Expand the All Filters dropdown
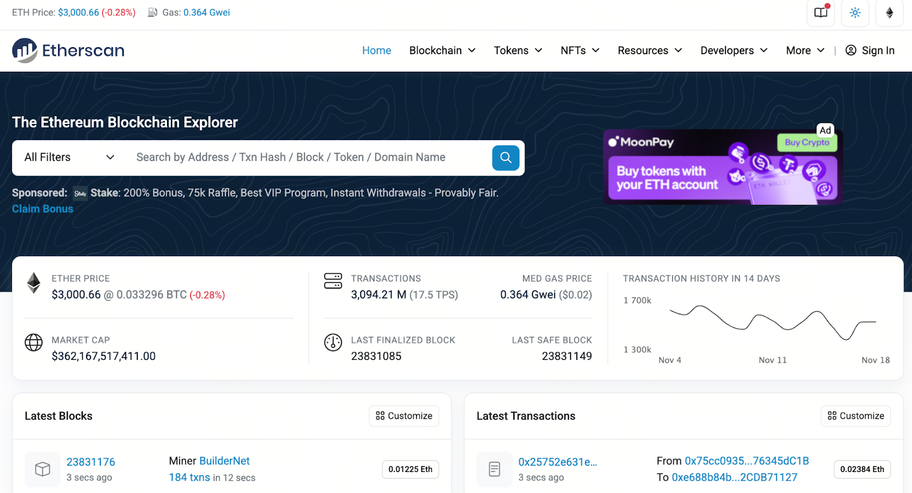Image resolution: width=912 pixels, height=493 pixels. point(69,158)
